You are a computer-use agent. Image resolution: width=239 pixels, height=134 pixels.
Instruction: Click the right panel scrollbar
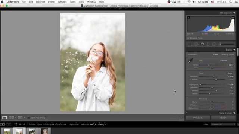pyautogui.click(x=238, y=52)
